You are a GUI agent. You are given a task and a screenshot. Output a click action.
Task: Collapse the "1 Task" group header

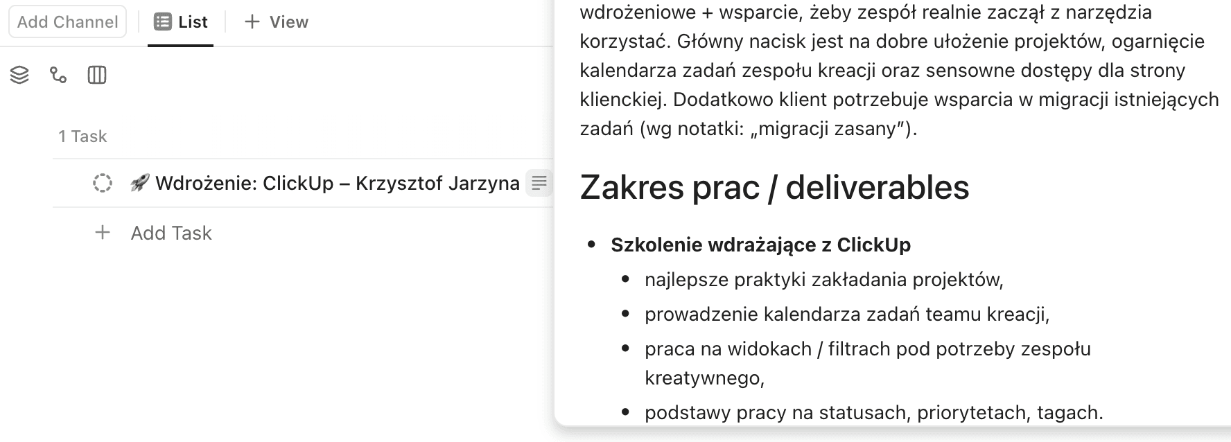coord(83,136)
